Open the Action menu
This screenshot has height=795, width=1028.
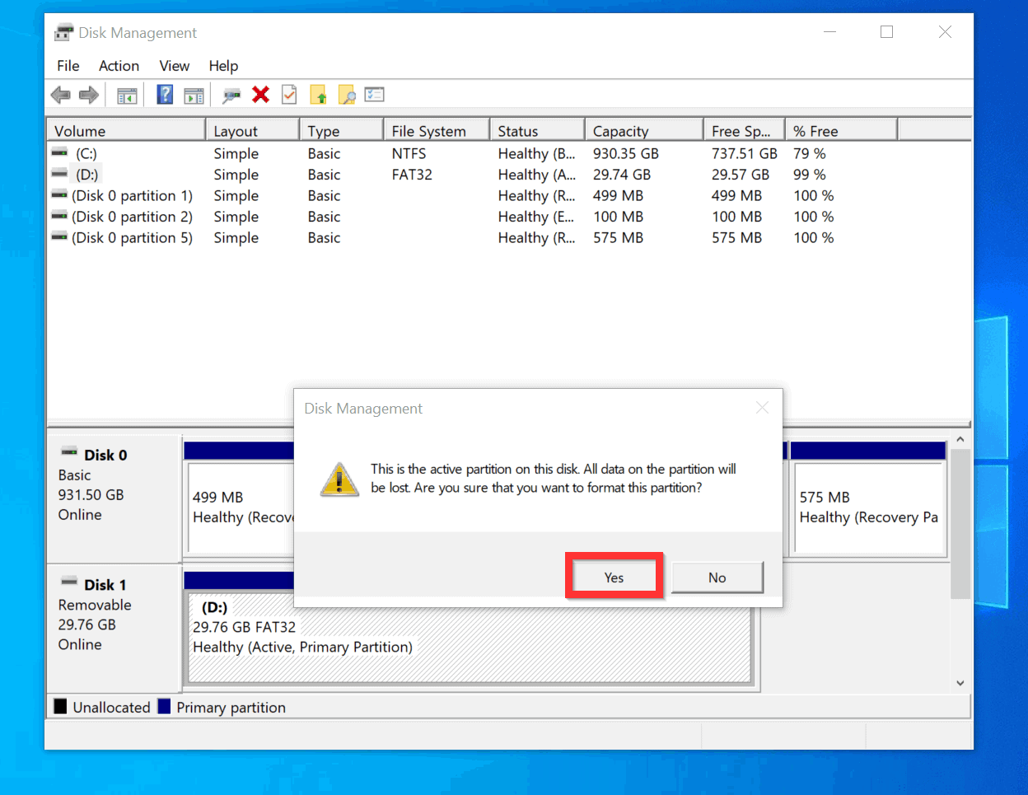pos(119,65)
